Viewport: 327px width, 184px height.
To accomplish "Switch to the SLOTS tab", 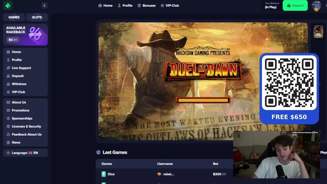I will coord(37,17).
